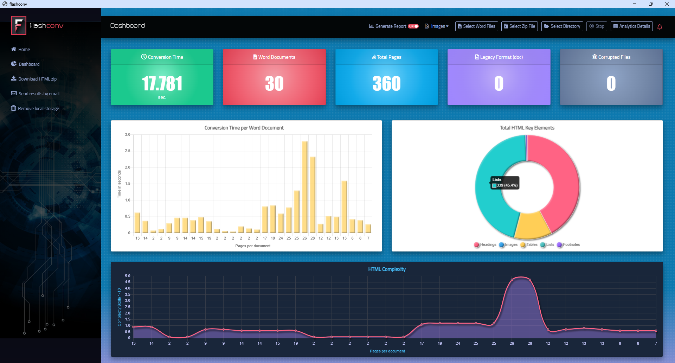This screenshot has width=675, height=363.
Task: Click the Send results by email envelope icon
Action: pos(14,94)
